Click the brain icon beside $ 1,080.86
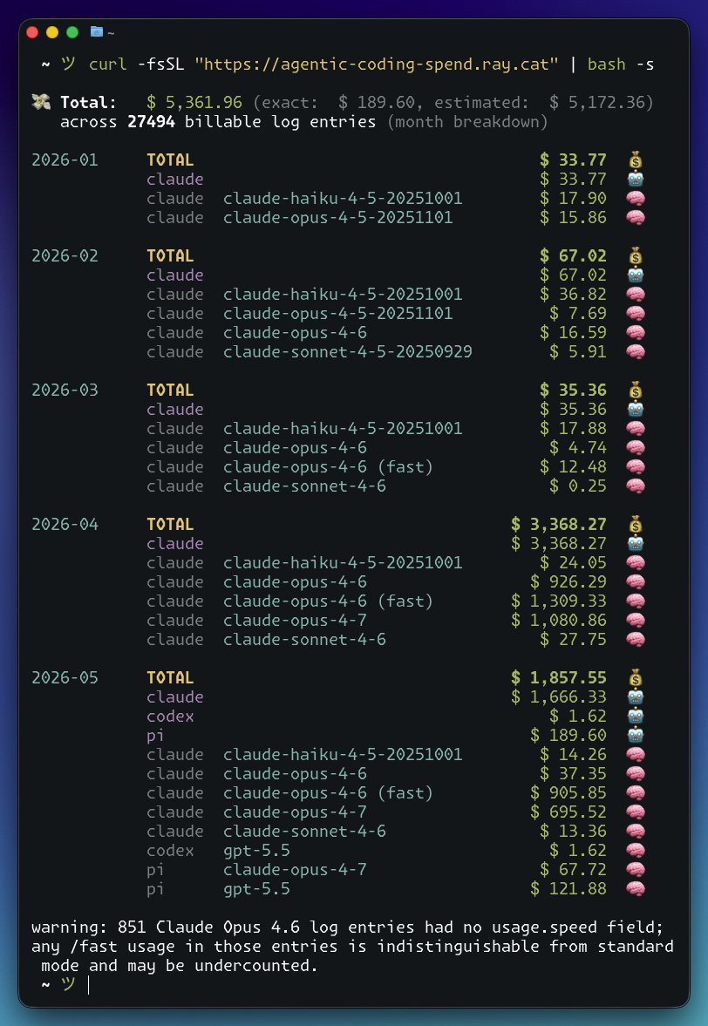 [636, 621]
